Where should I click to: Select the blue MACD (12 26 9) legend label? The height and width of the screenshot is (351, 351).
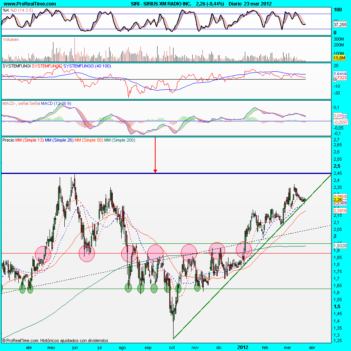tap(56, 103)
